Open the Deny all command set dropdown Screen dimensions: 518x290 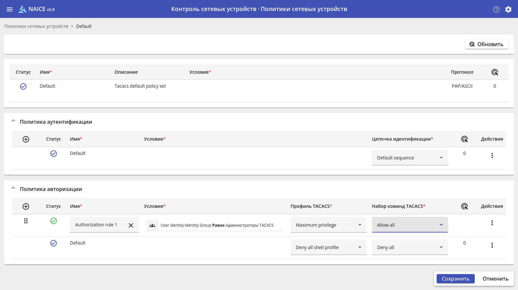click(x=410, y=247)
